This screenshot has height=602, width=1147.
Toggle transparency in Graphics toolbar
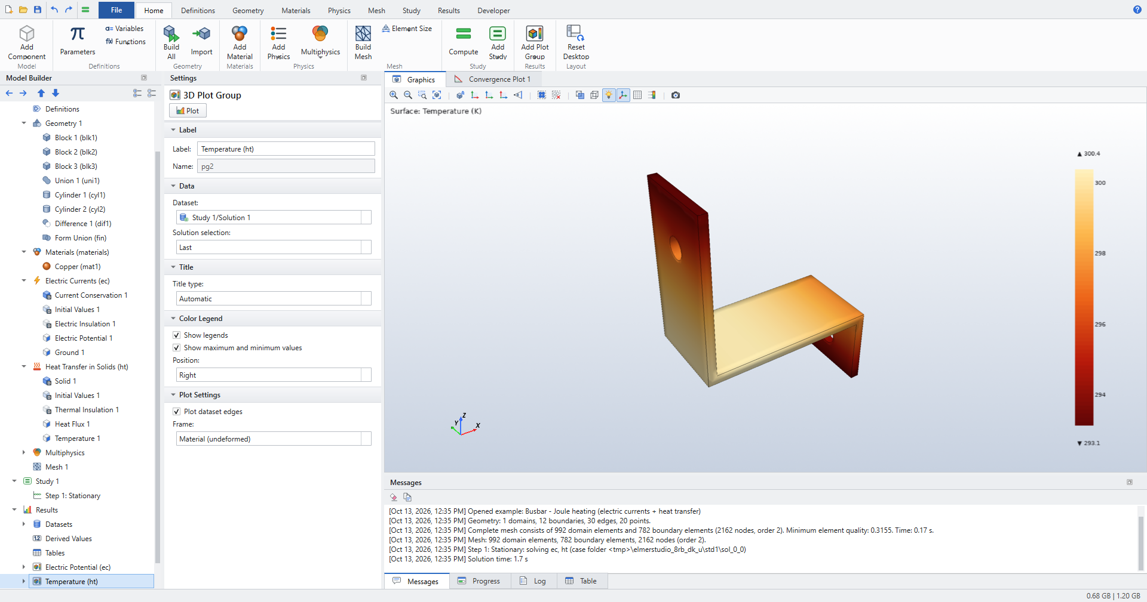coord(580,95)
